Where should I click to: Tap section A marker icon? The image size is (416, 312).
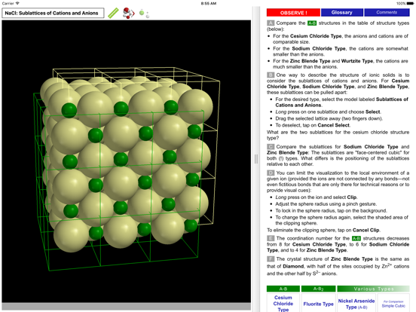click(x=271, y=23)
